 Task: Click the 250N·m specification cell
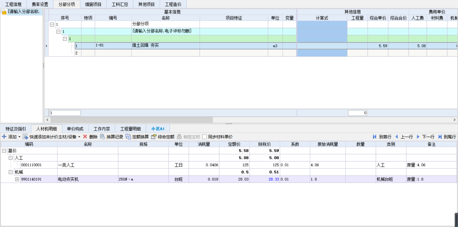(x=143, y=179)
